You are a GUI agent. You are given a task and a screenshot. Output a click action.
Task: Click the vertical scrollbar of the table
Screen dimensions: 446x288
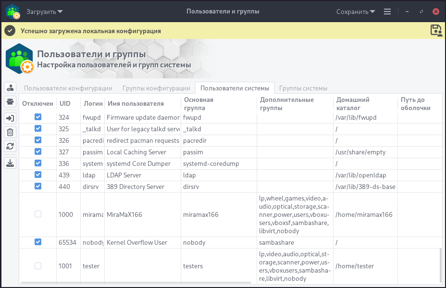(x=441, y=265)
